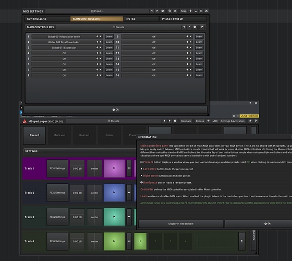Pin the host plugin window
Screen dimensions: 292x261
(250, 103)
